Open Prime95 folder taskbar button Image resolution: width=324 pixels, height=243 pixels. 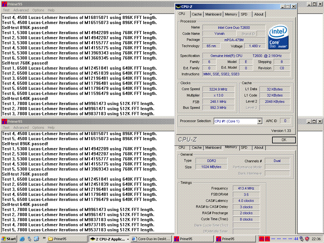point(67,239)
